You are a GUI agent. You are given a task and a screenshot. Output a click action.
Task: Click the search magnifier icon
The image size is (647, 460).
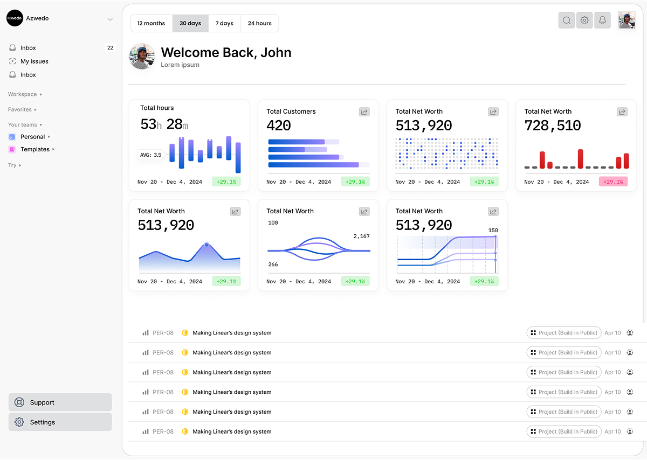point(567,20)
